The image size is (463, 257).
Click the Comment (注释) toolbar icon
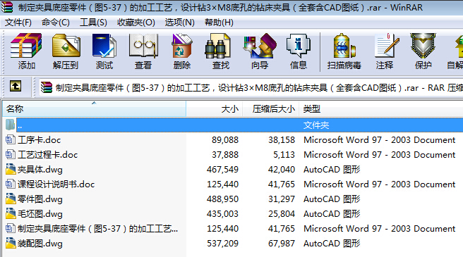coord(387,46)
